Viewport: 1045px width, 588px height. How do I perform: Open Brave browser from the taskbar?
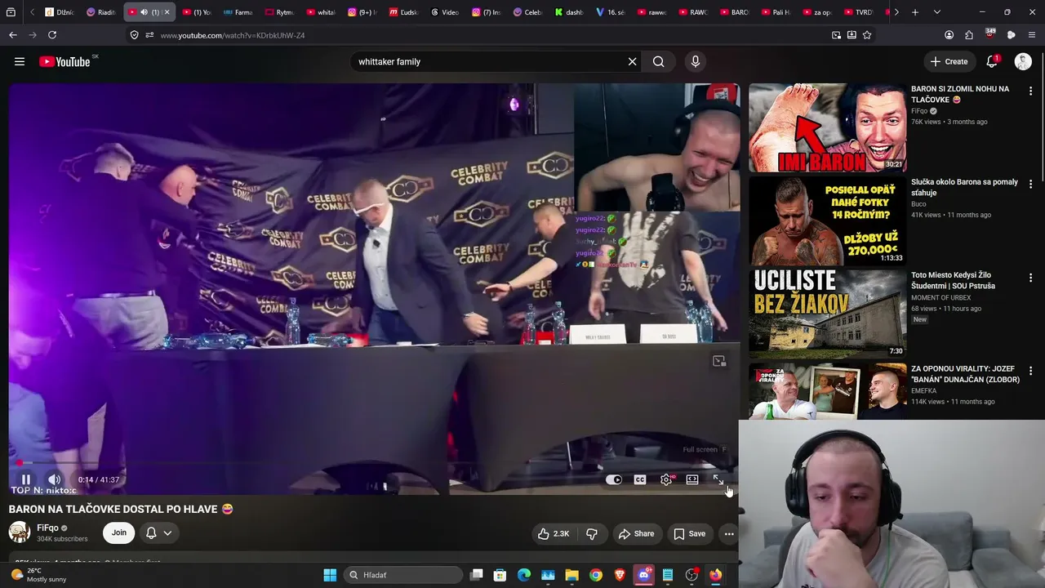click(x=620, y=575)
